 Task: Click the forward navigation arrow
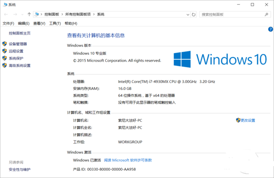[15, 15]
